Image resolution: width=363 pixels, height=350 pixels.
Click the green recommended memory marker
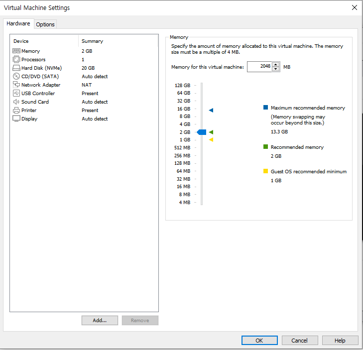211,132
